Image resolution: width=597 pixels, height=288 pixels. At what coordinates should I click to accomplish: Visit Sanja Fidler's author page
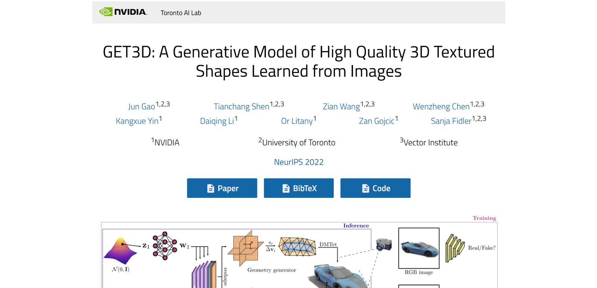(x=451, y=121)
